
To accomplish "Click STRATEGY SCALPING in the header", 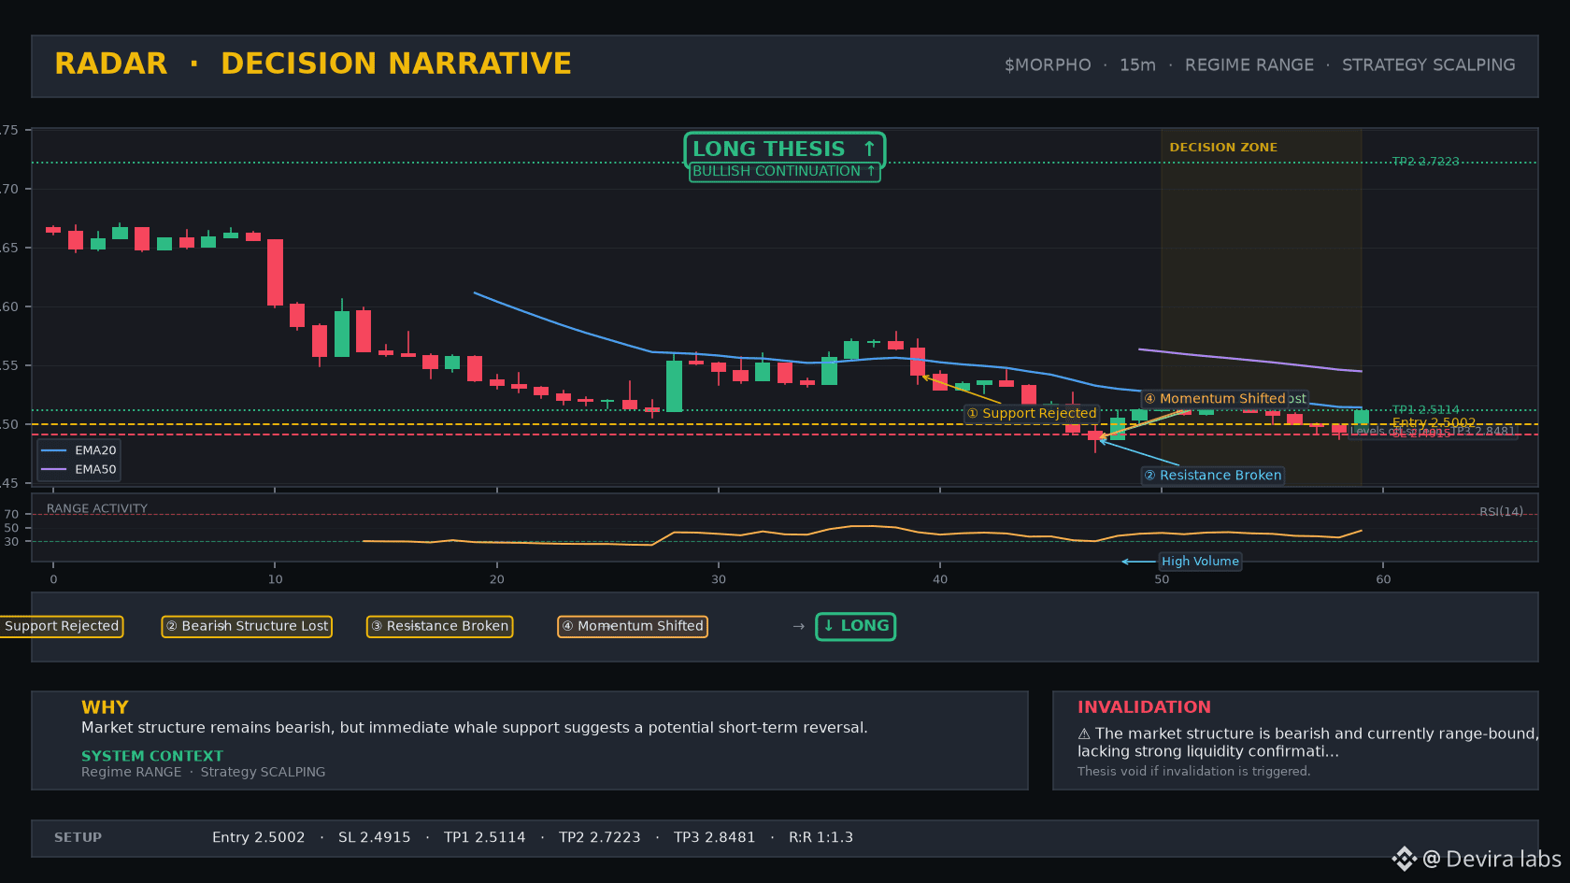I will pos(1429,65).
